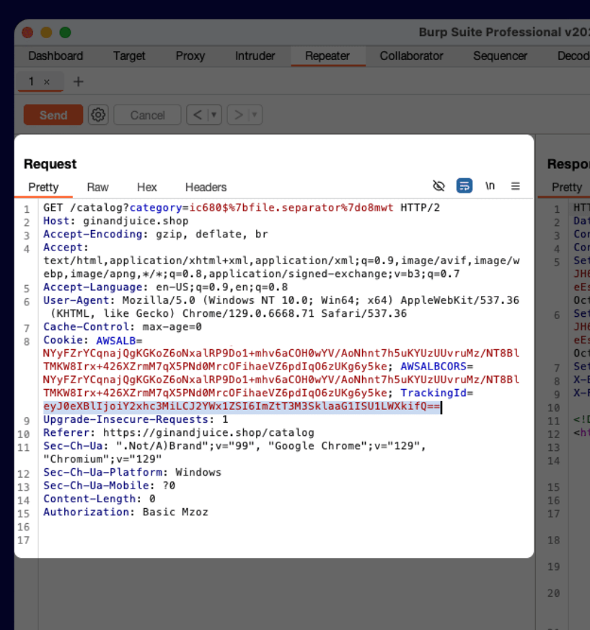Viewport: 590px width, 630px height.
Task: Click the category parameter name
Action: click(155, 208)
